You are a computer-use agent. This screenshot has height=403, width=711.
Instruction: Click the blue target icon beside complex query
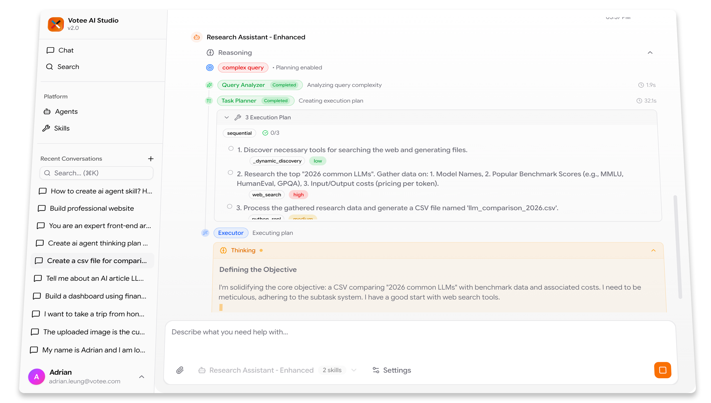pos(210,68)
